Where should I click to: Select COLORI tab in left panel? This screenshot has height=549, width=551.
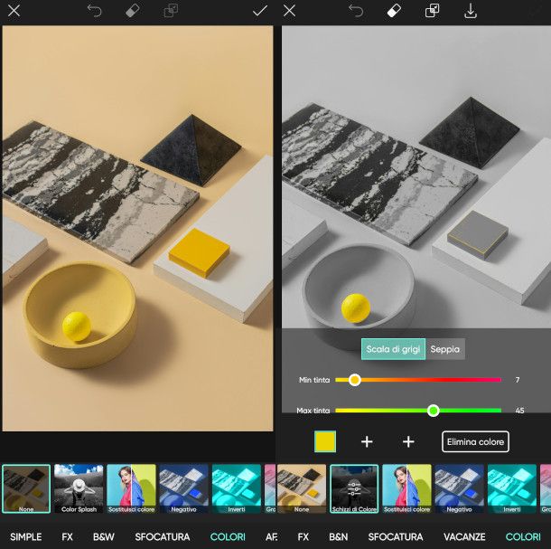click(228, 536)
